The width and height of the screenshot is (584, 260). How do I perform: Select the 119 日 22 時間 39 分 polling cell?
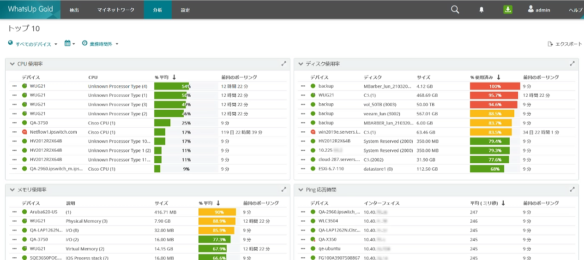click(x=241, y=132)
